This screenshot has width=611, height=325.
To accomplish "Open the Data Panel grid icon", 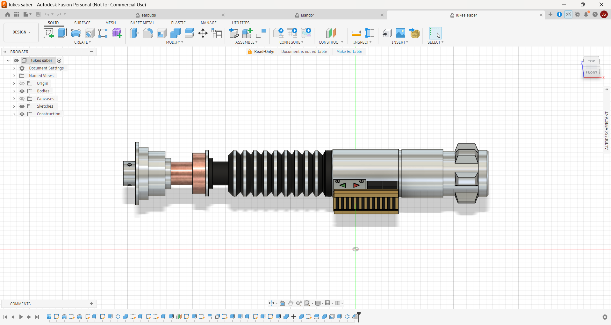I will point(17,14).
